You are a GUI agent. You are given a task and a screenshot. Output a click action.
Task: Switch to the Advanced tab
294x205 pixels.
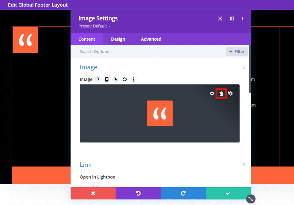click(151, 39)
